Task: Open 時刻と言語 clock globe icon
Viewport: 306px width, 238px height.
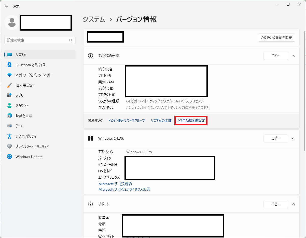Action: [9, 116]
